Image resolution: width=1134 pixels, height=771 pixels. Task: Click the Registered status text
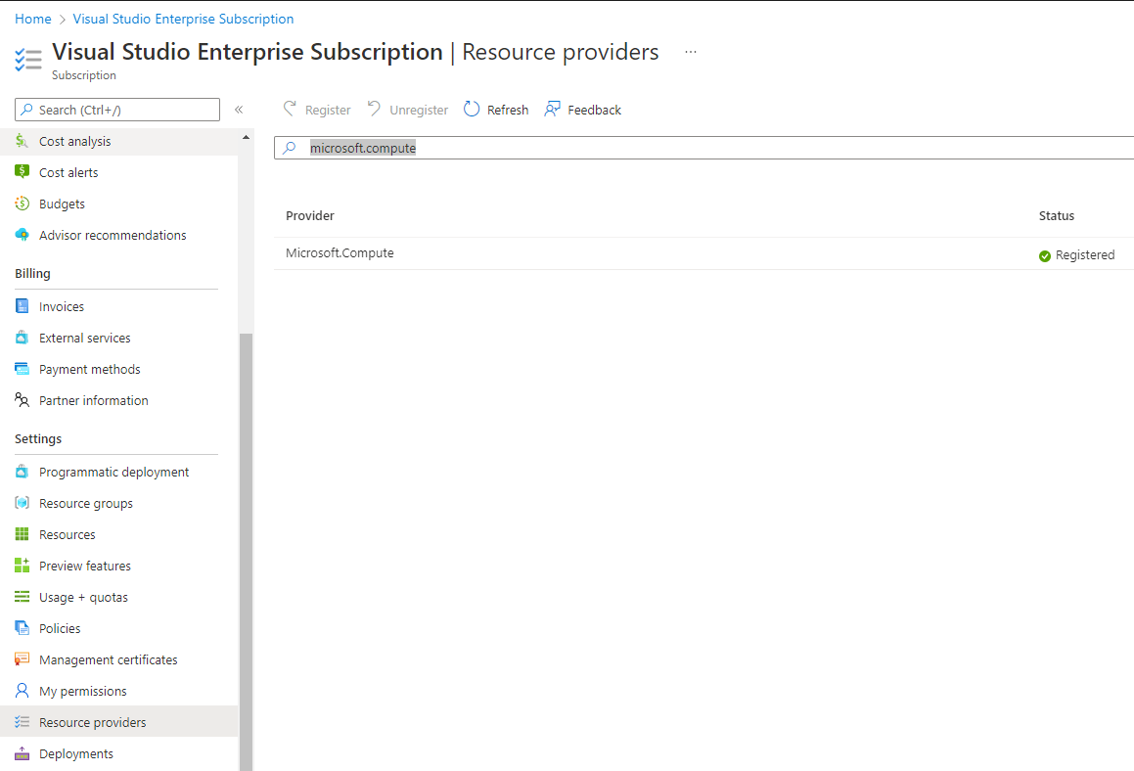coord(1085,254)
